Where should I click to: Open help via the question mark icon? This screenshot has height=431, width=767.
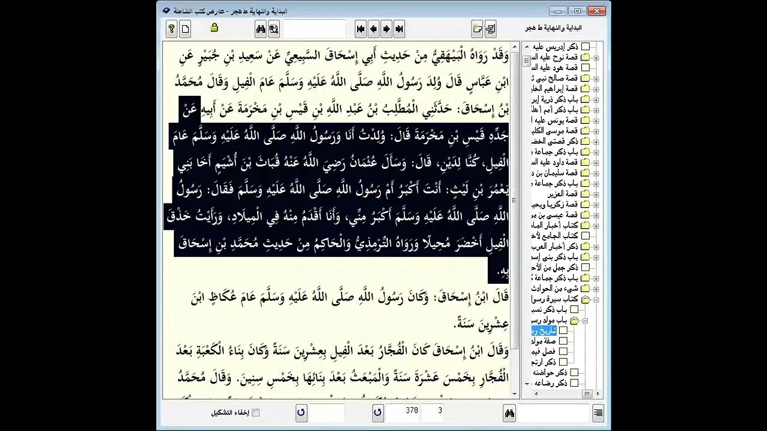click(x=172, y=28)
